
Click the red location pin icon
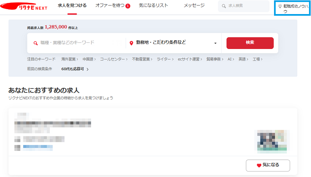coord(131,43)
